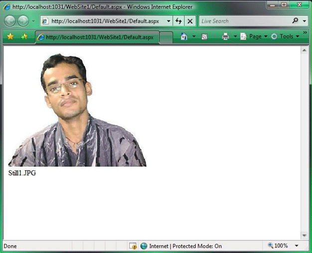This screenshot has width=312, height=253.
Task: Print the page with the printer icon
Action: point(226,36)
